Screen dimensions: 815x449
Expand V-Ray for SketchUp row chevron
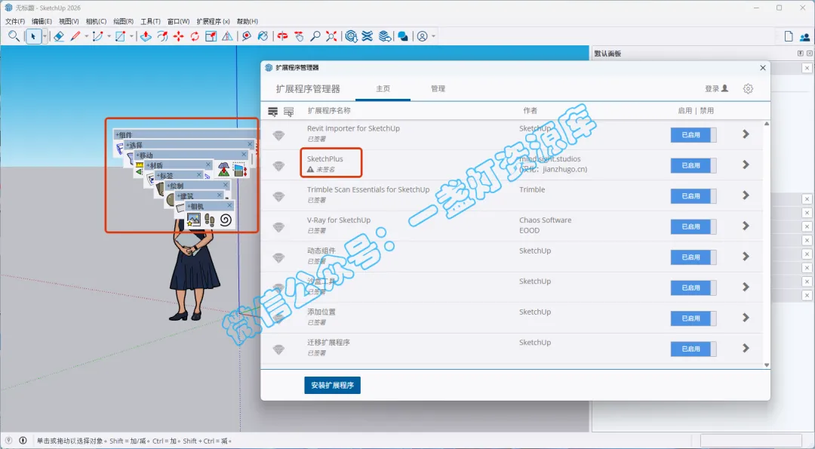[746, 226]
